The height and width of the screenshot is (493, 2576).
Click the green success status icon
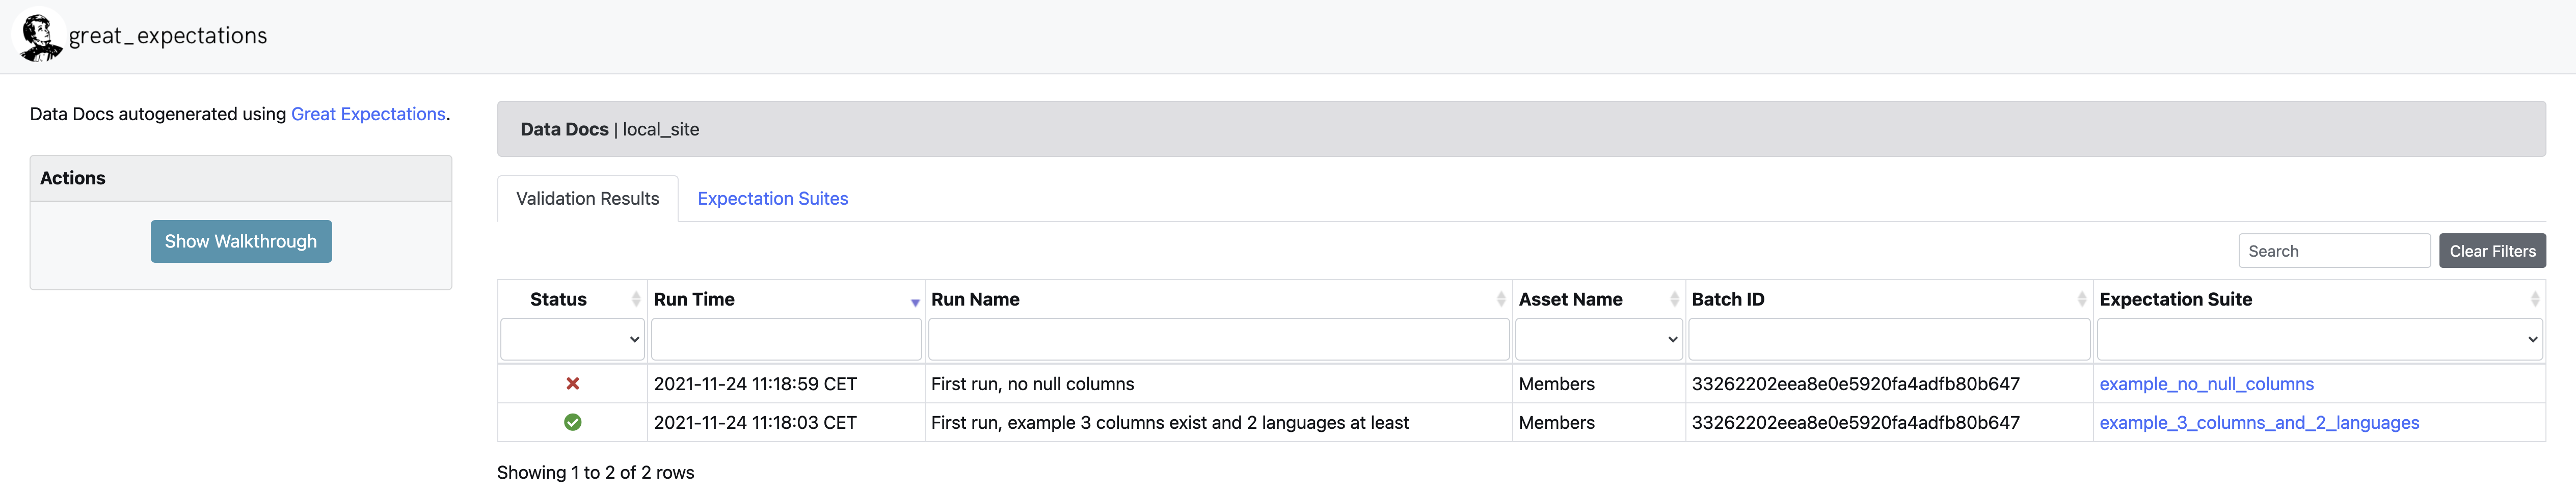pos(572,423)
